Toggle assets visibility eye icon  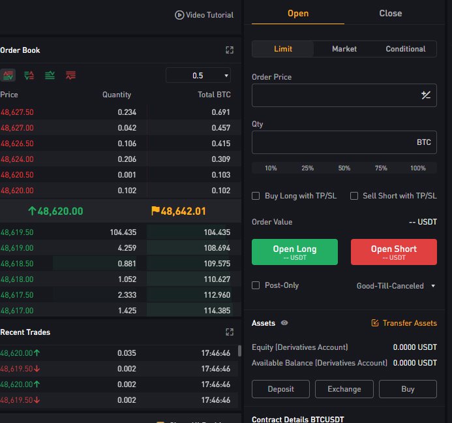(284, 323)
